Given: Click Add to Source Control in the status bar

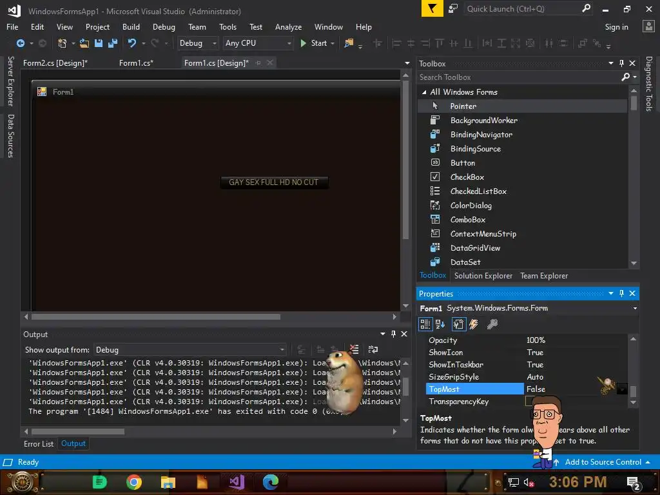Looking at the screenshot, I should pyautogui.click(x=603, y=462).
